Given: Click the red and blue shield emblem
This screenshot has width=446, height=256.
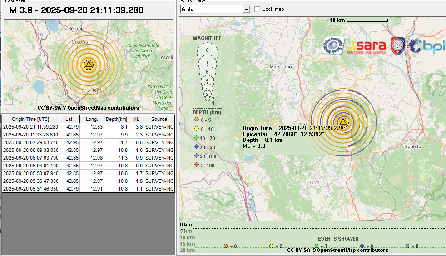Looking at the screenshot, I should pyautogui.click(x=399, y=45).
